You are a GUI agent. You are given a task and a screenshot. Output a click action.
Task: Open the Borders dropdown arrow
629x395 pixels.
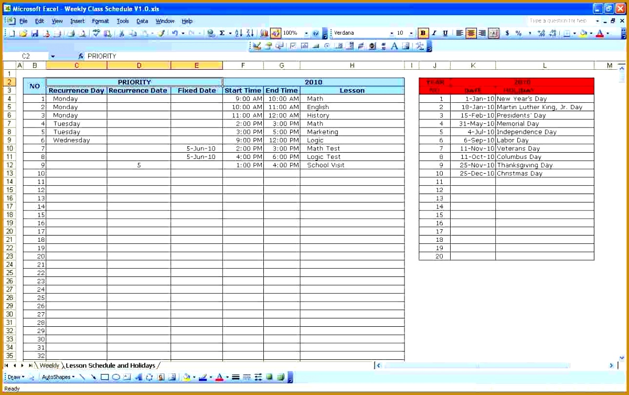click(x=574, y=33)
